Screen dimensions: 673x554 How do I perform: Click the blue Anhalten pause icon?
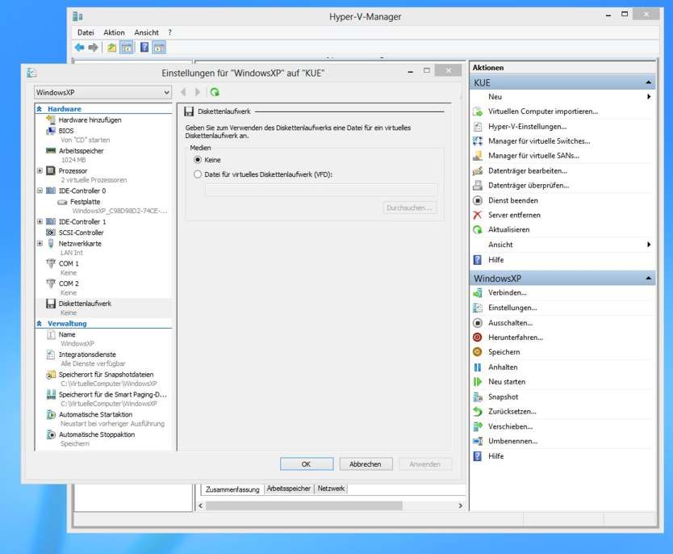(477, 367)
